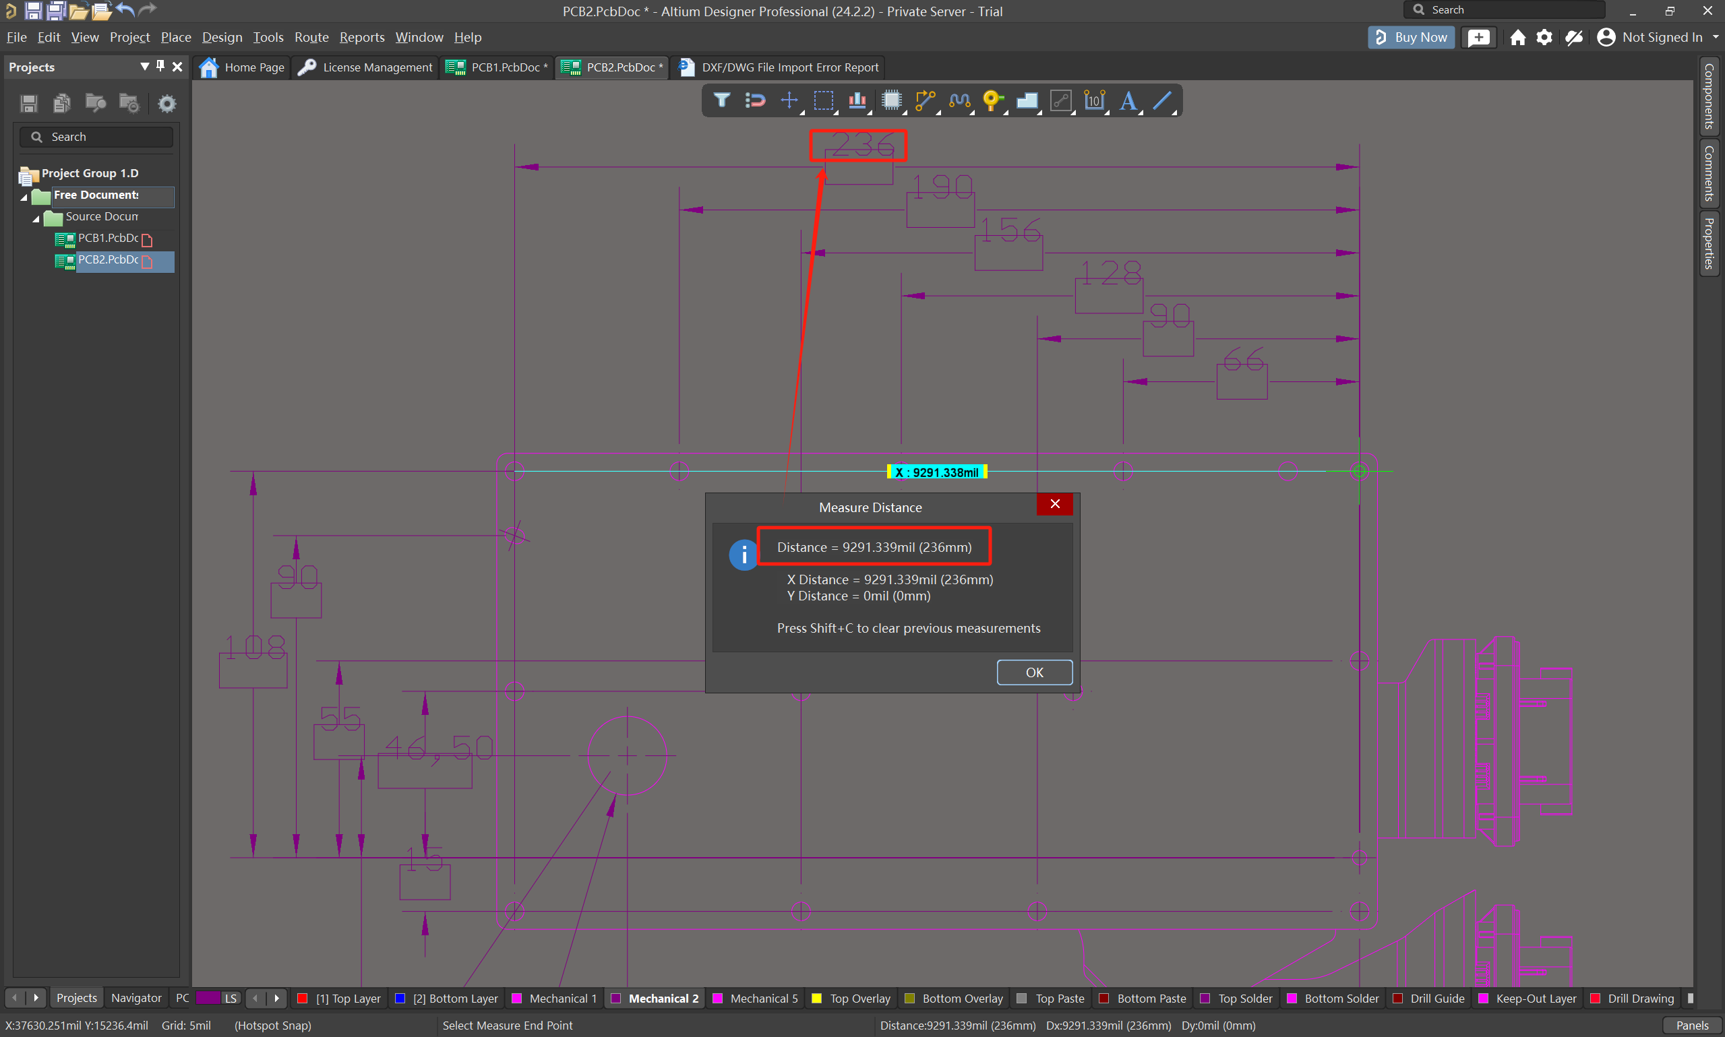Open the Not Signed In dropdown
Screen dimensions: 1725x1037
coord(1715,37)
